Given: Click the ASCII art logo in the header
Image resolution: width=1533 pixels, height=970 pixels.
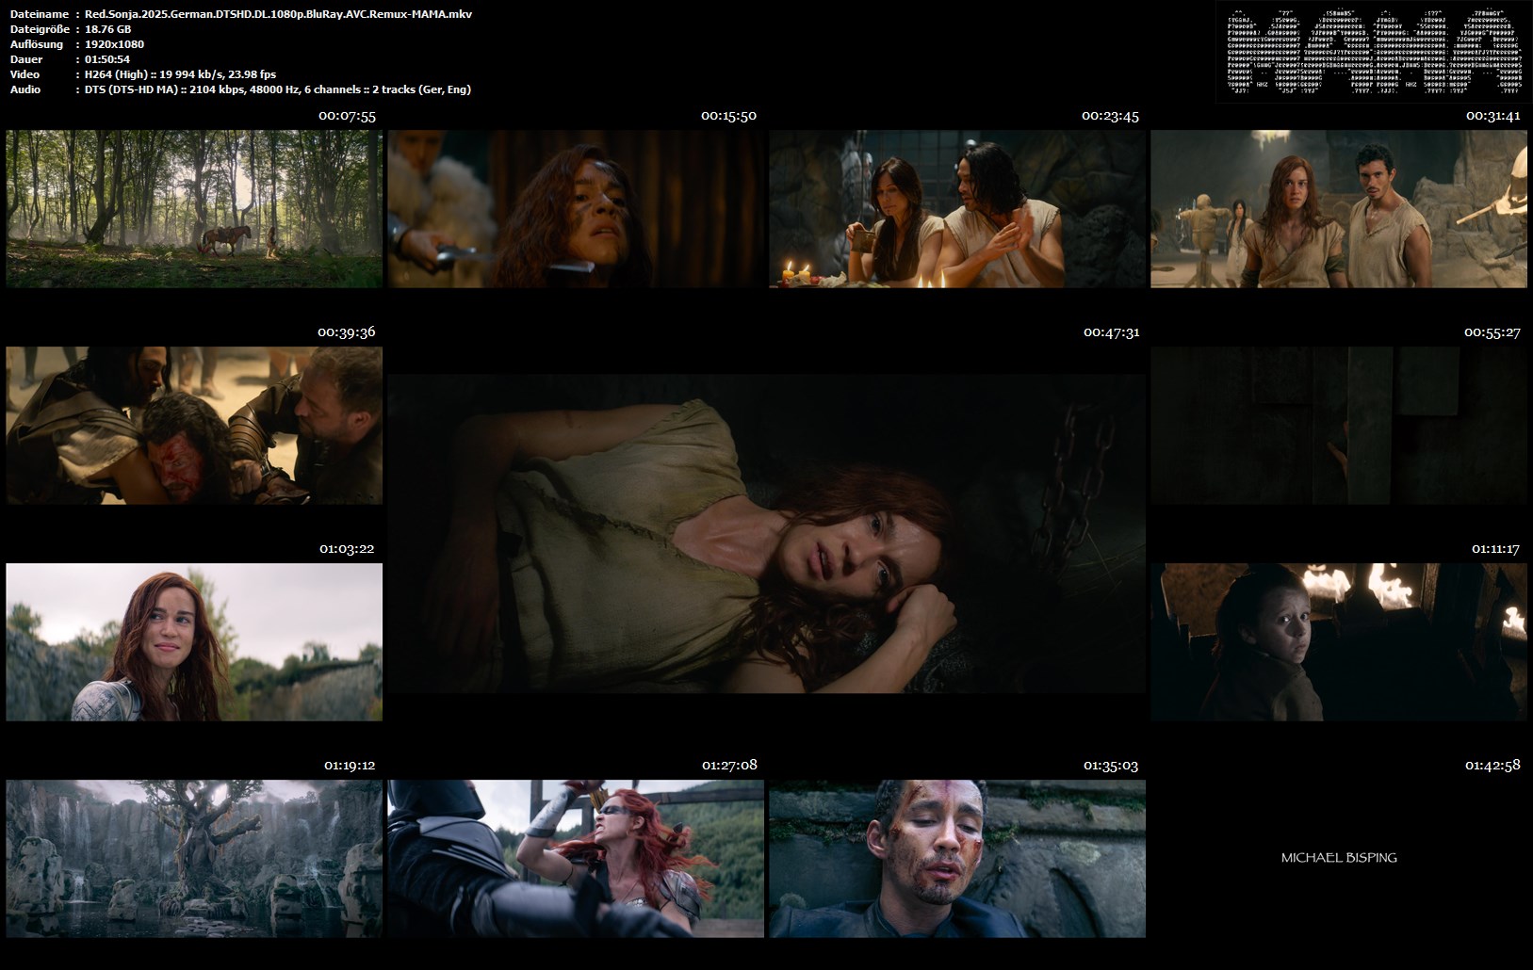Looking at the screenshot, I should click(x=1372, y=51).
